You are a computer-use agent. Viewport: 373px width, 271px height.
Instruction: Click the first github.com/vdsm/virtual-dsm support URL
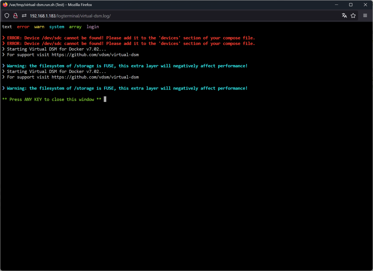click(95, 55)
